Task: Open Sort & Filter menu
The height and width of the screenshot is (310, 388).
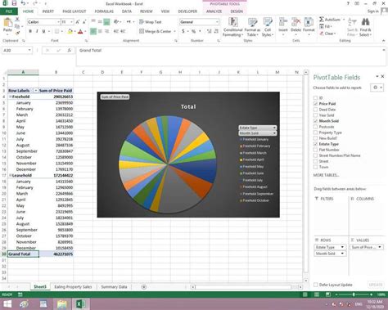Action: (352, 27)
